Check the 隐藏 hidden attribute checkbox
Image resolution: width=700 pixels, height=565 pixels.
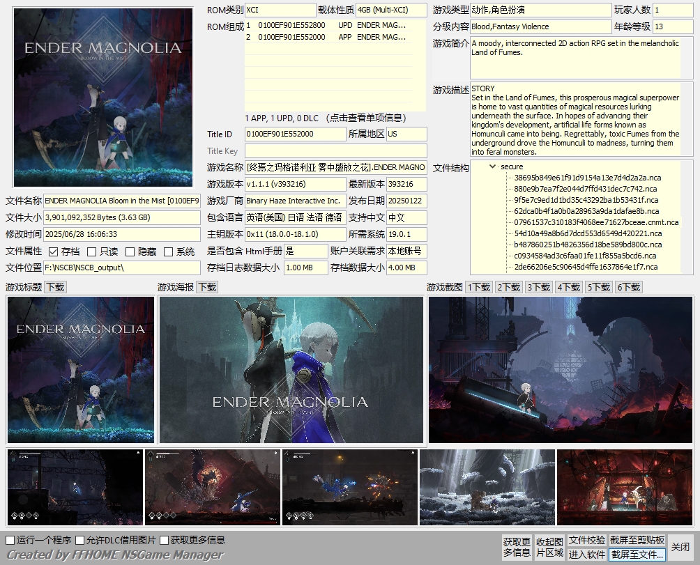point(130,252)
